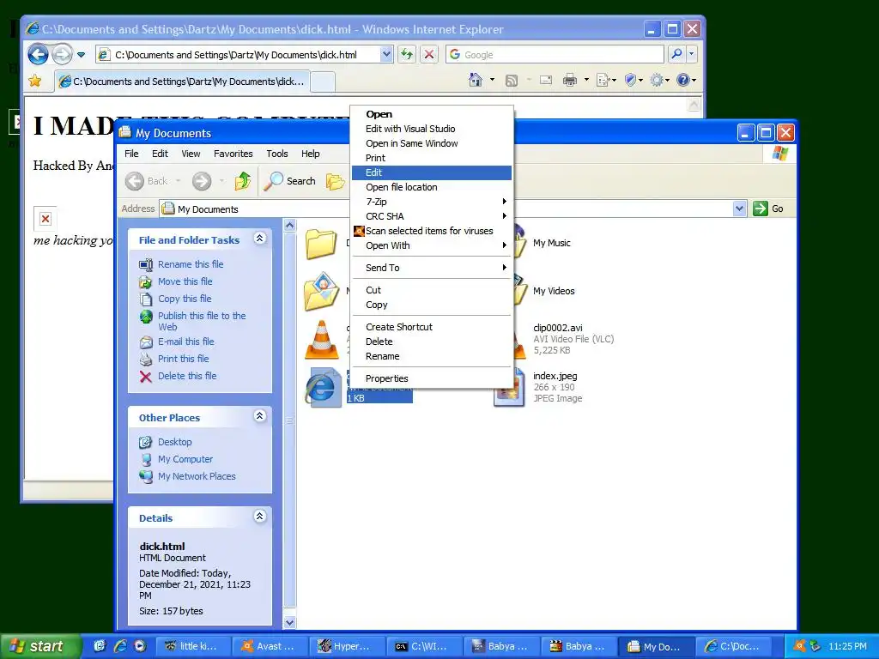Collapse the File and Folder Tasks panel
Viewport: 879px width, 659px height.
tap(259, 239)
